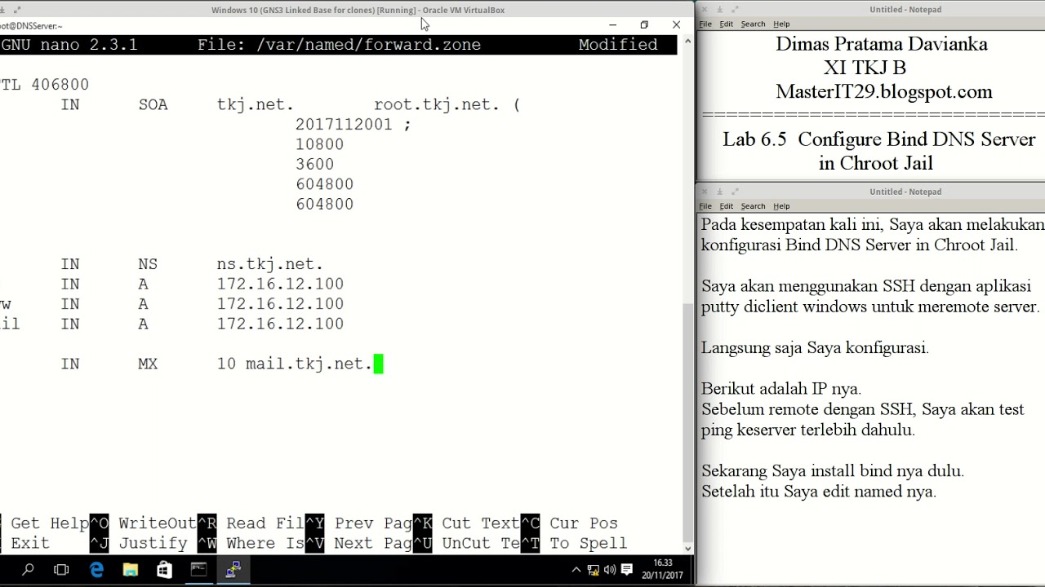Click the refresh value 10800

point(319,144)
